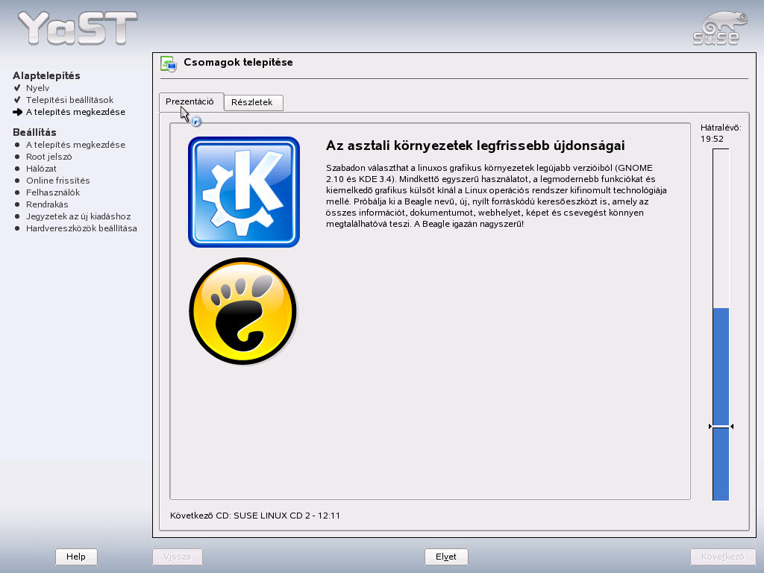
Task: Click the Help button
Action: pos(76,557)
